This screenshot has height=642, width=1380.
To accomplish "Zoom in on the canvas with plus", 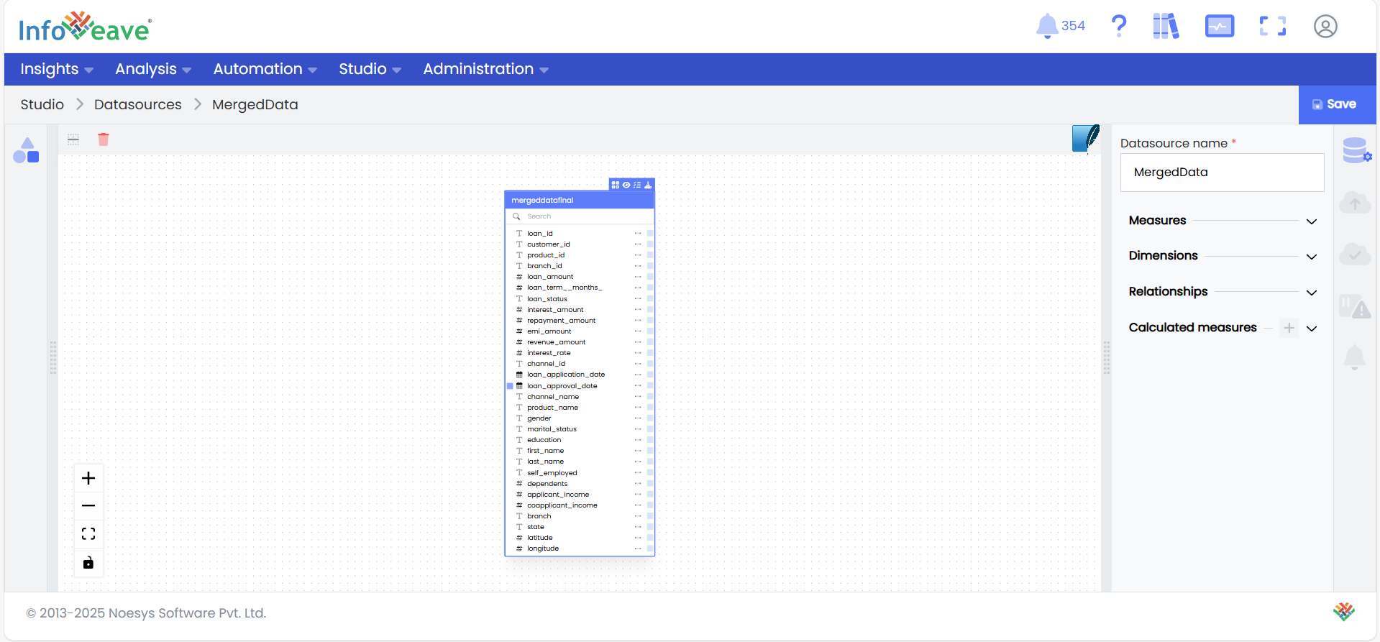I will (88, 478).
